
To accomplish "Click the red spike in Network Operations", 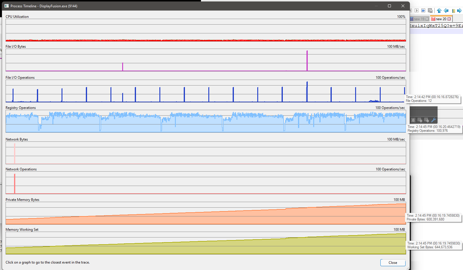I will pyautogui.click(x=15, y=184).
